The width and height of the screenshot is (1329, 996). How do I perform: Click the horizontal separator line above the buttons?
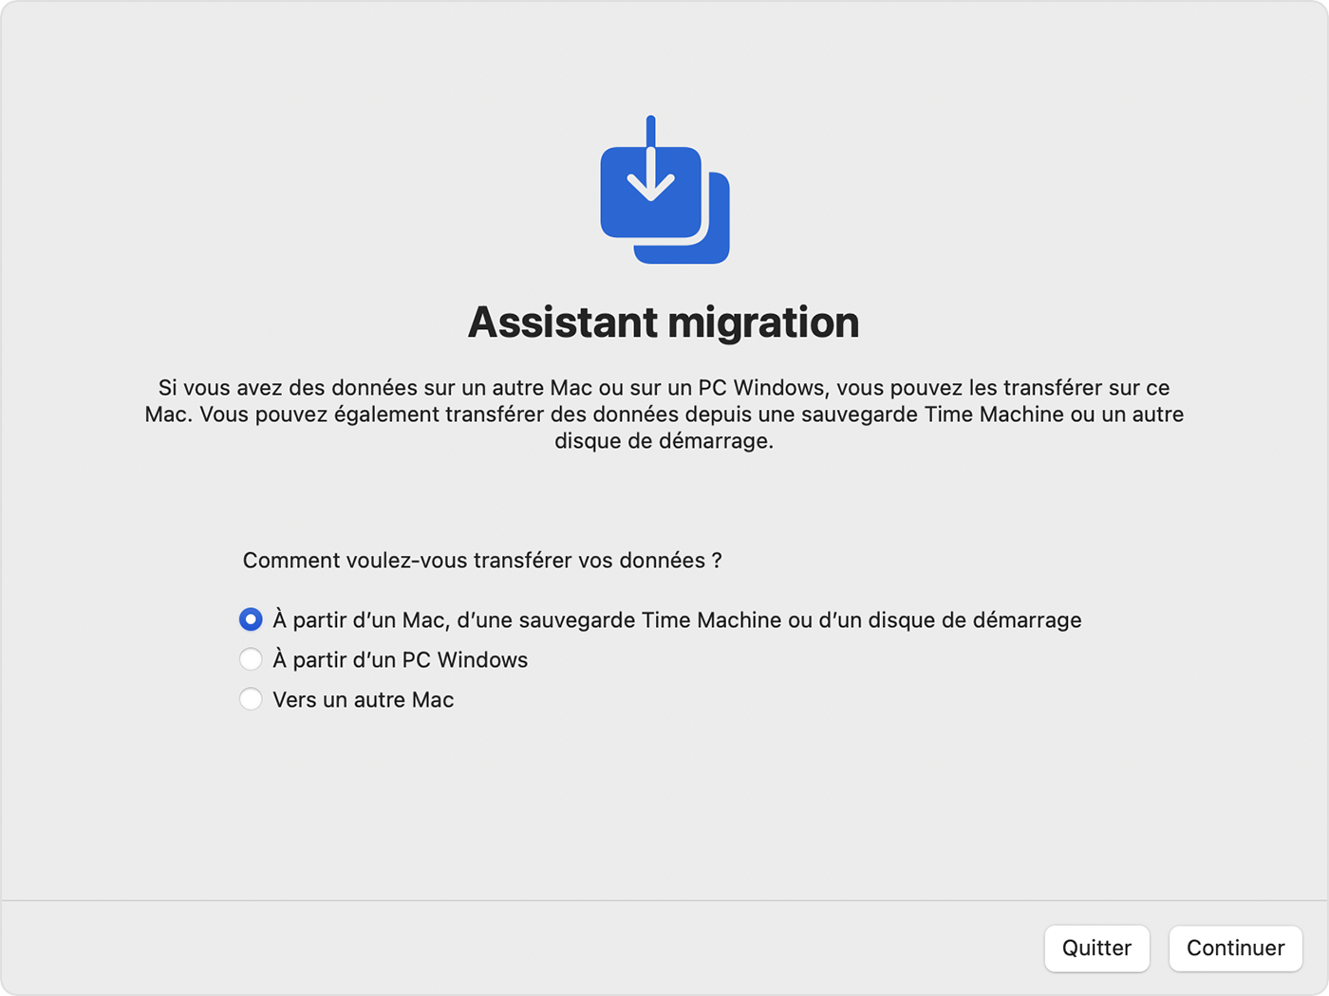pos(664,900)
